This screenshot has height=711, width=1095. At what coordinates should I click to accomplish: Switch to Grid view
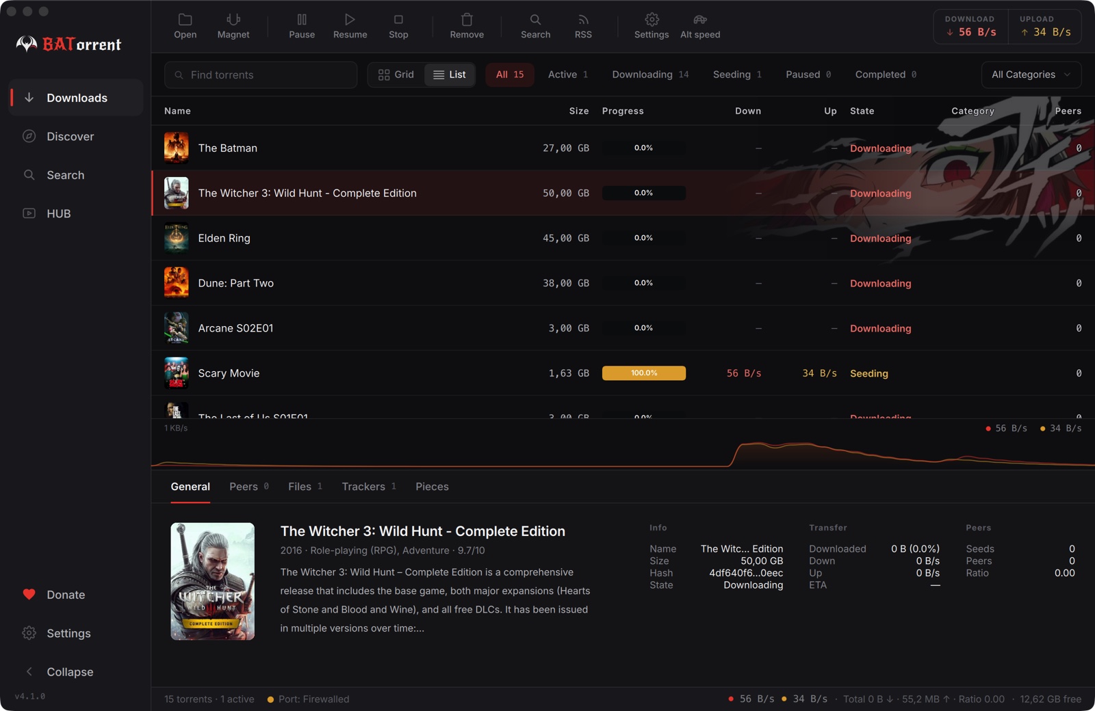click(x=396, y=75)
